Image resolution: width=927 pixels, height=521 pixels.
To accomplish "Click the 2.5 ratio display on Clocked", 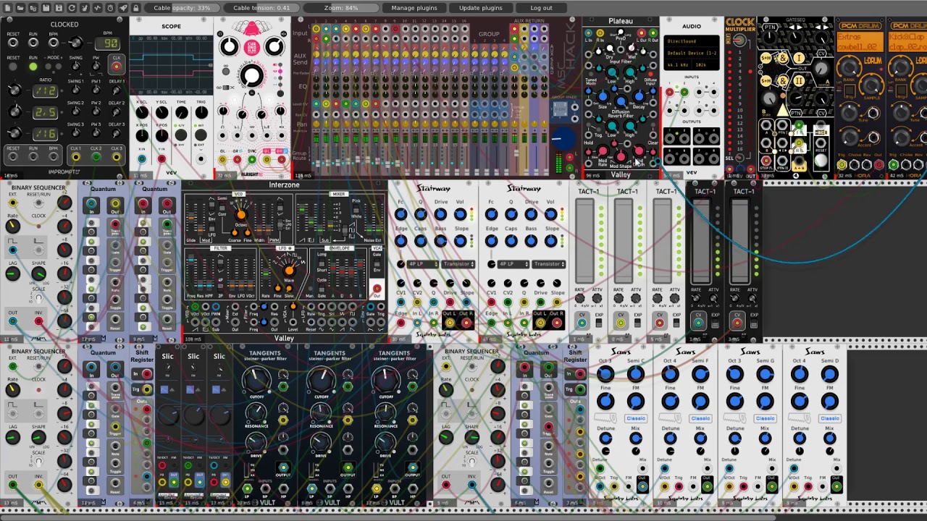I will [46, 112].
